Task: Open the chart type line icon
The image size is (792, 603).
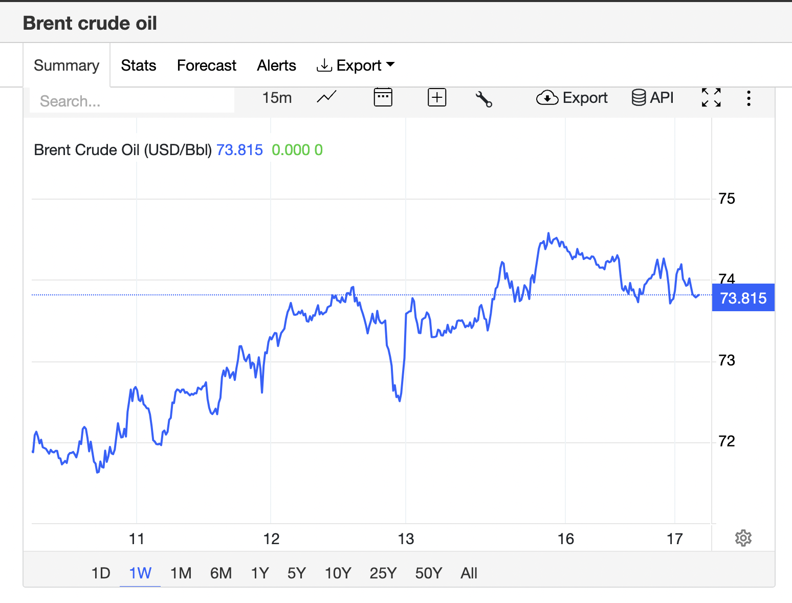Action: (x=326, y=97)
